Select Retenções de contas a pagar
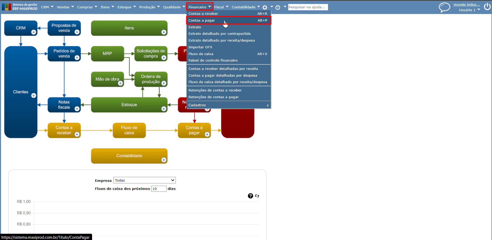 (228, 97)
